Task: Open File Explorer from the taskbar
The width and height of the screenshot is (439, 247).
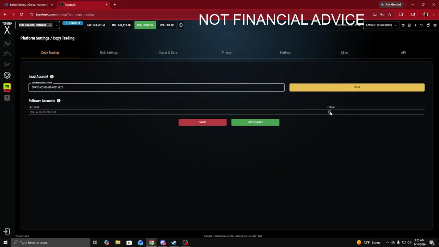Action: (118, 243)
